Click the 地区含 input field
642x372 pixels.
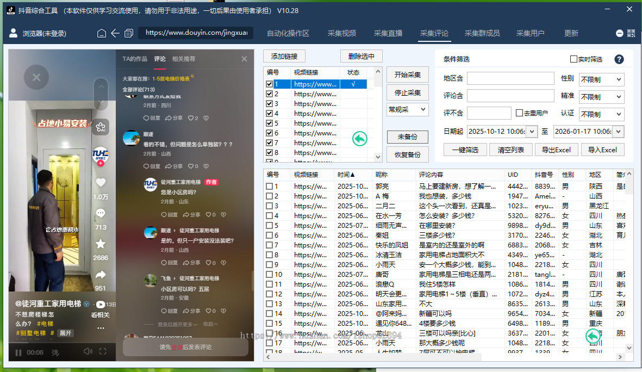(510, 78)
